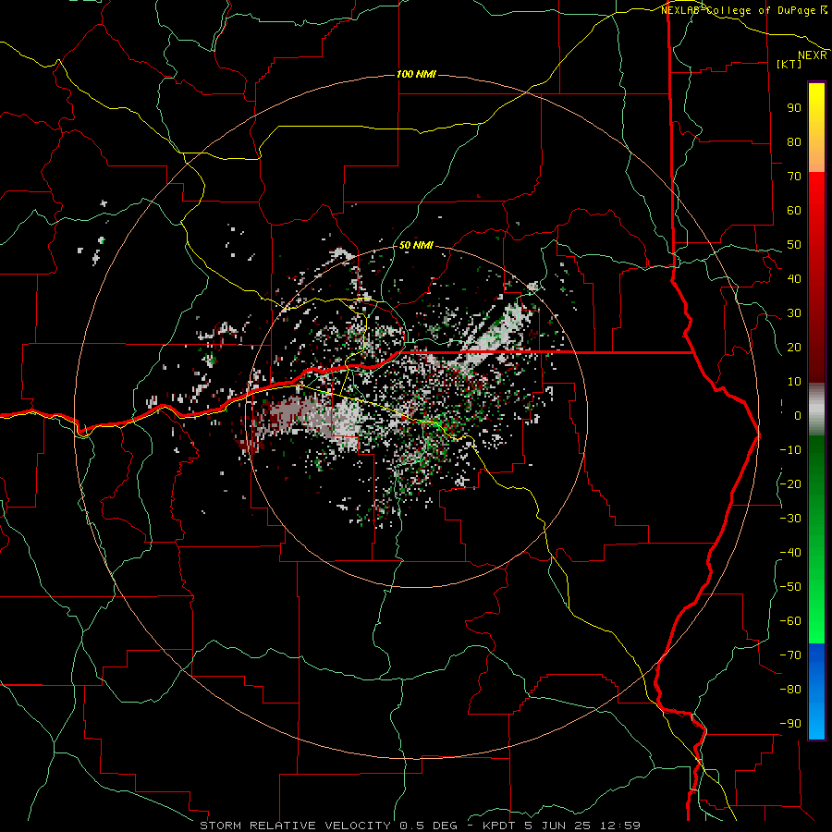
Task: Click the Storm Relative Velocity KPDT caption
Action: [x=420, y=826]
